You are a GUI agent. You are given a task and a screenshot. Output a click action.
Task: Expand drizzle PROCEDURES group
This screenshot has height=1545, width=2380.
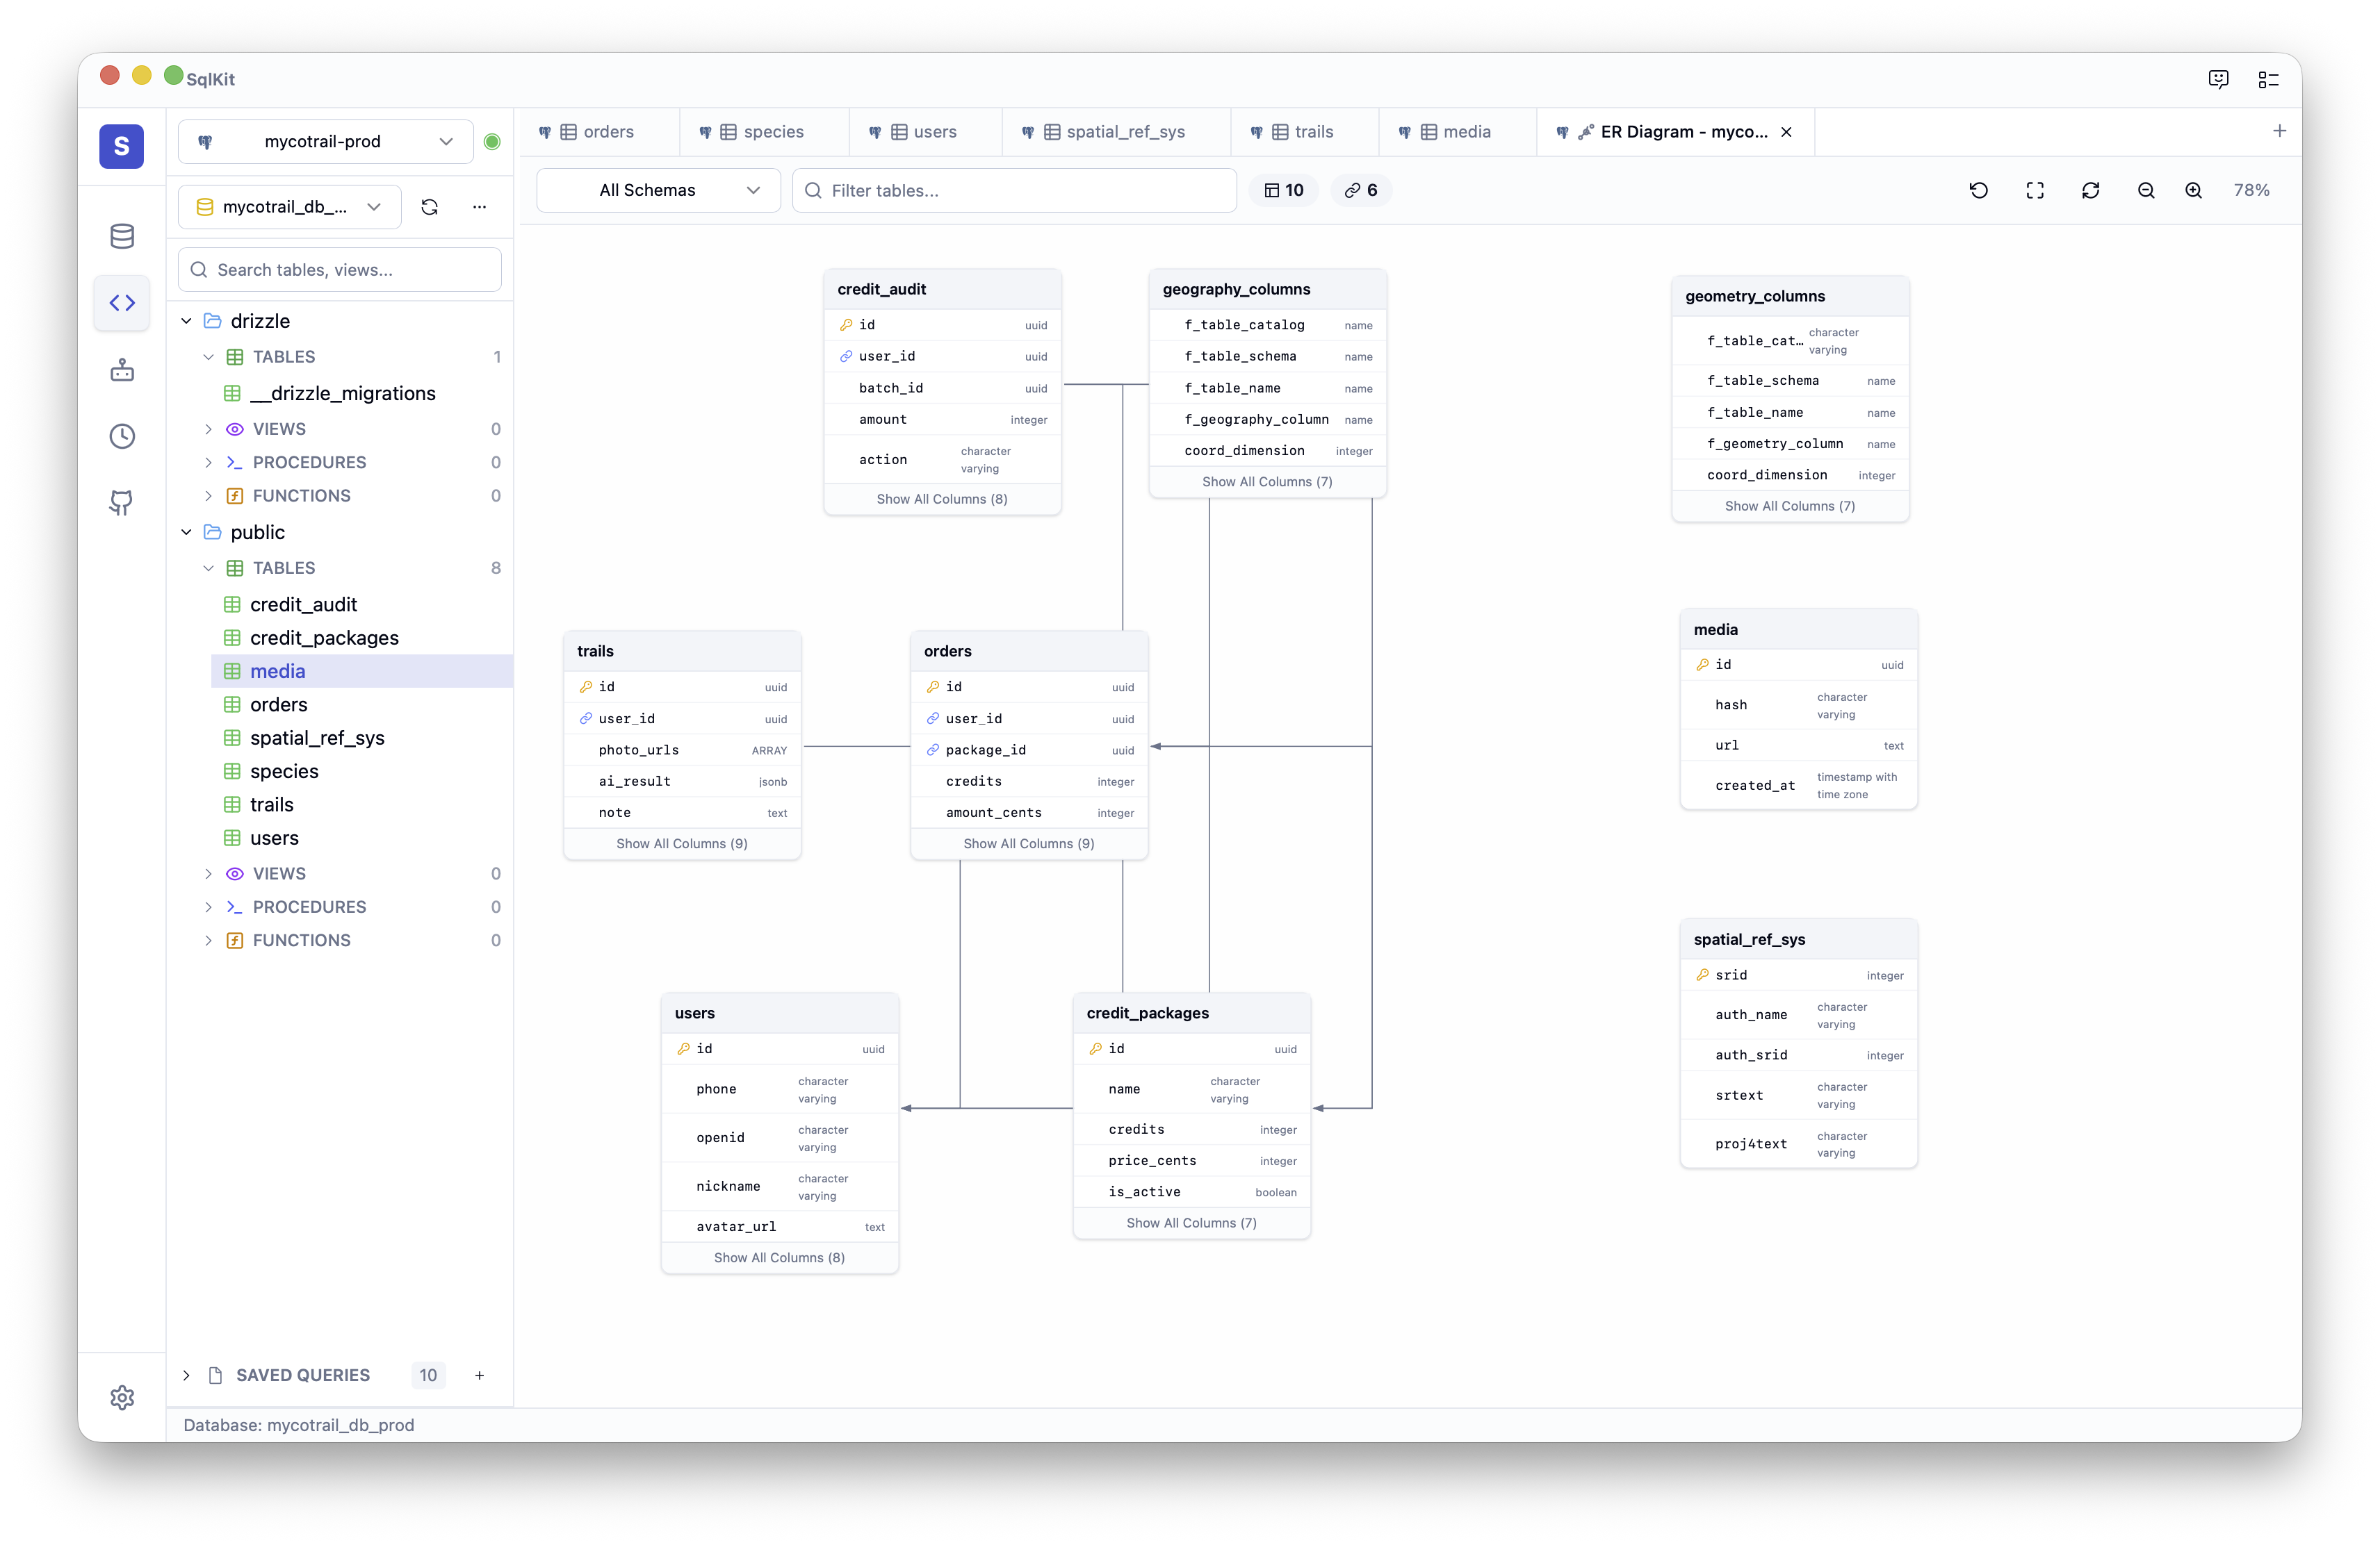[x=208, y=462]
